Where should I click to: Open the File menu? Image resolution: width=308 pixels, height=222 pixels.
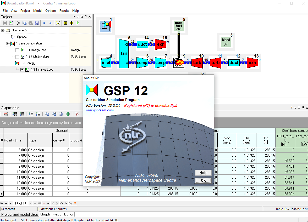pyautogui.click(x=5, y=11)
